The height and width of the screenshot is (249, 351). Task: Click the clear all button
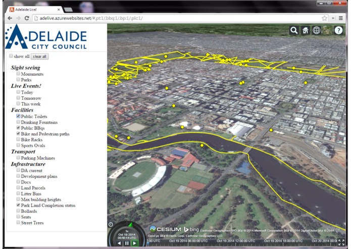point(39,56)
